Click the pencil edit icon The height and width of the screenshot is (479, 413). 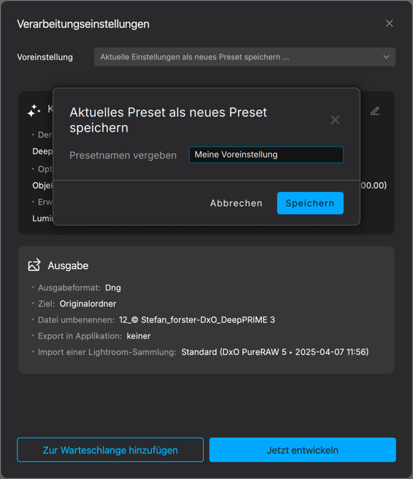[x=375, y=111]
